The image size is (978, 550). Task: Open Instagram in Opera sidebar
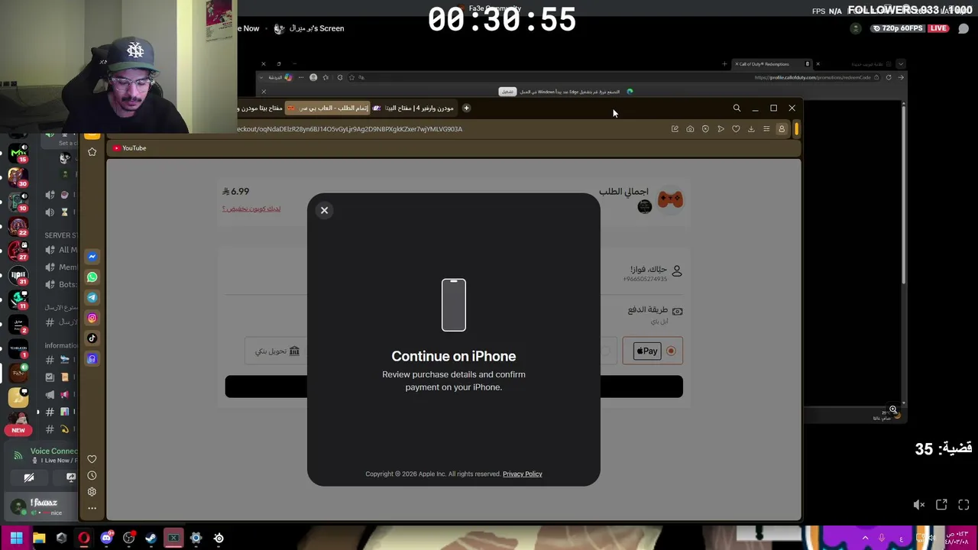coord(92,318)
